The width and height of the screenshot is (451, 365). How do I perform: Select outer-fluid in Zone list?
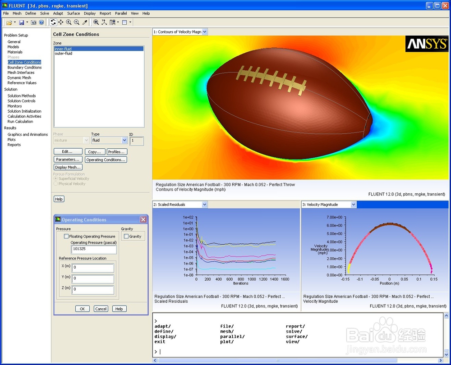pos(99,54)
